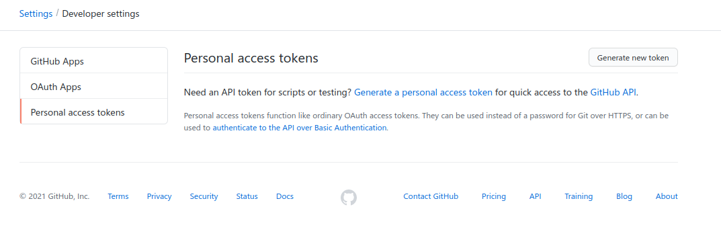Click the About footer link
Screen dimensions: 721x248
pyautogui.click(x=667, y=196)
